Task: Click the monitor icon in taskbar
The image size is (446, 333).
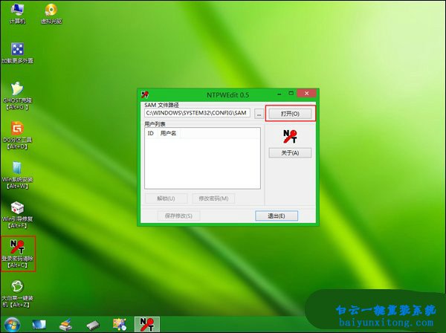Action: pyautogui.click(x=39, y=325)
